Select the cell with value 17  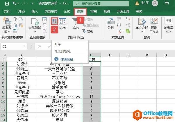[x=91, y=97]
